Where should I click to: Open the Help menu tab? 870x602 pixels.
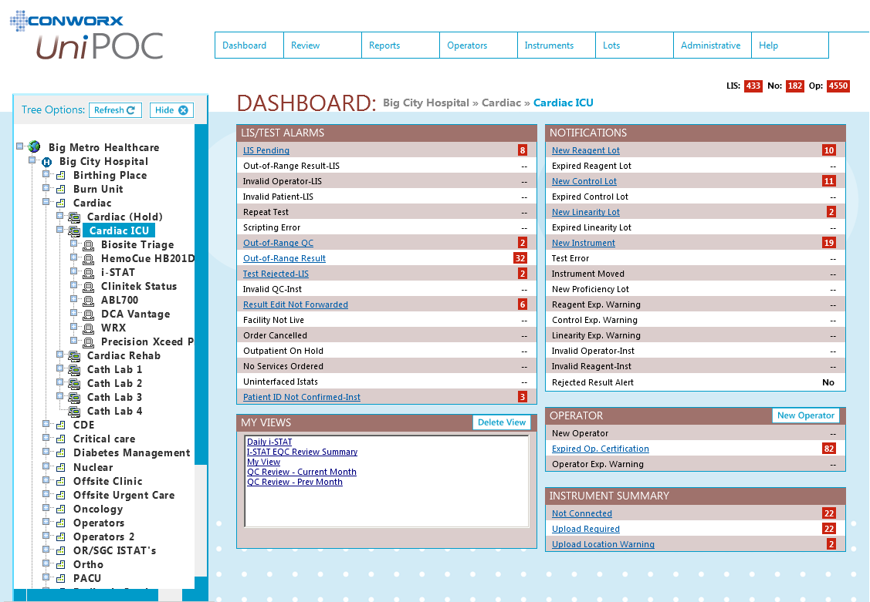coord(790,45)
